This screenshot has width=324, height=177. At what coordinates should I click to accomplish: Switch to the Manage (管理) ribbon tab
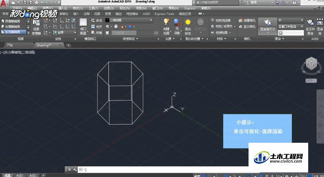108,14
